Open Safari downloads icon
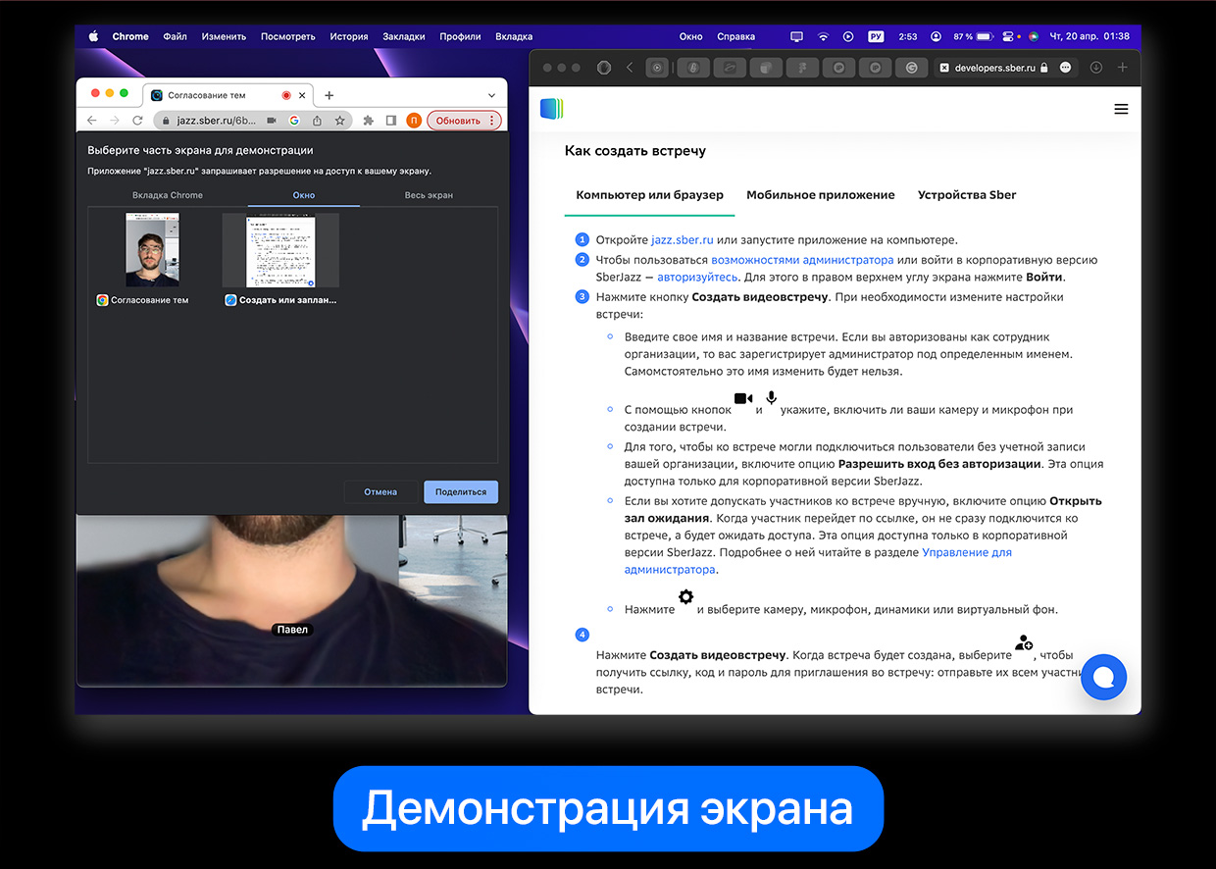The image size is (1216, 869). click(1096, 68)
